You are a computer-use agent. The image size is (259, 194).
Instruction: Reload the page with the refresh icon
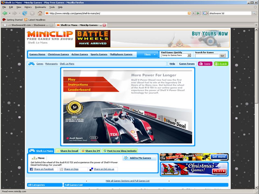[x=25, y=13]
